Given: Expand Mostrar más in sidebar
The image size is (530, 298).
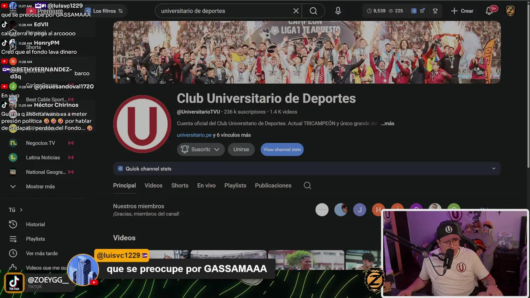Looking at the screenshot, I should point(41,186).
